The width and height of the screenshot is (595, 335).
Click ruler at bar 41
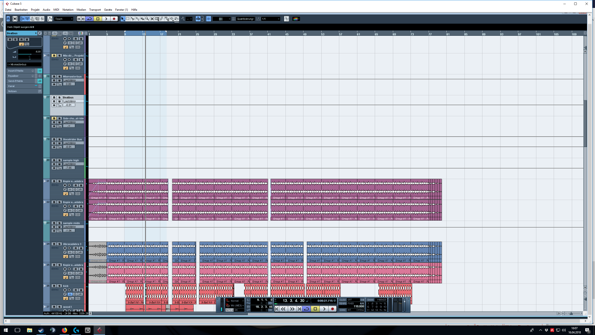click(x=269, y=34)
